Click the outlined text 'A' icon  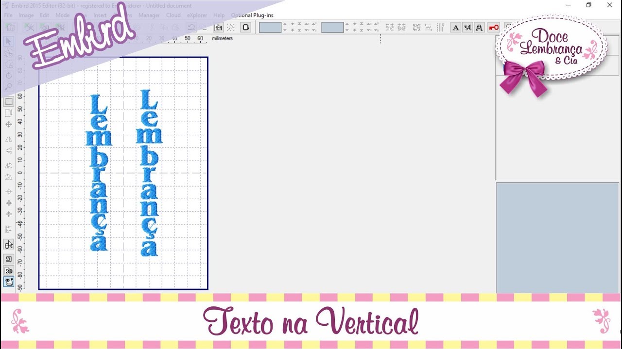tap(479, 28)
